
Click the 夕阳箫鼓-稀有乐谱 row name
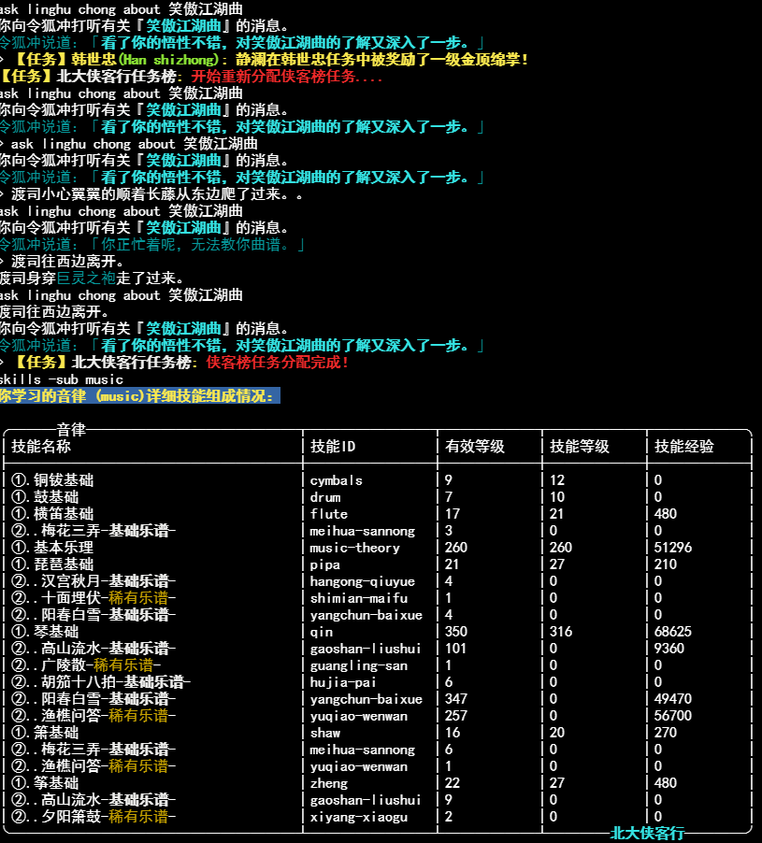pos(108,817)
